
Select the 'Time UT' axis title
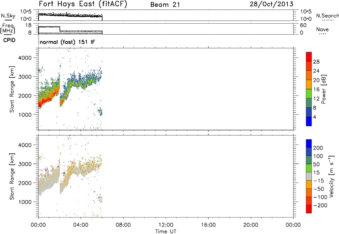166,231
